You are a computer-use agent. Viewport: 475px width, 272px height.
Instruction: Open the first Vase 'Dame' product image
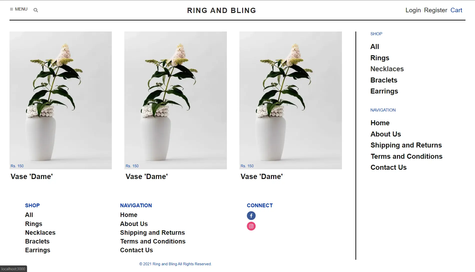(x=61, y=100)
